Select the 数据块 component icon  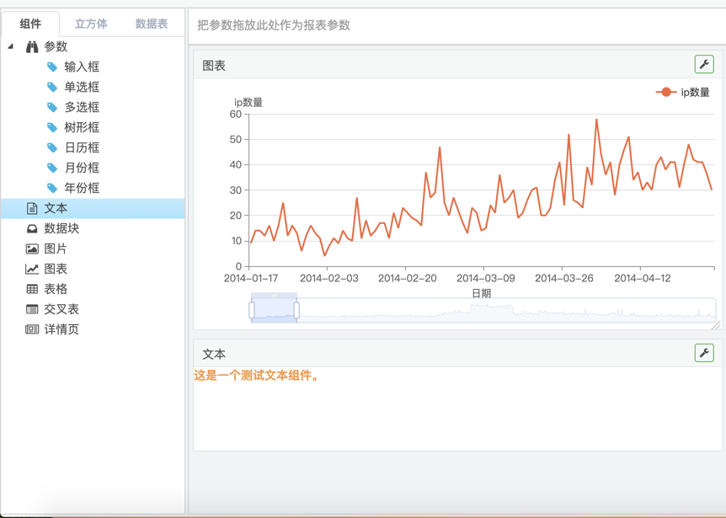[x=32, y=228]
